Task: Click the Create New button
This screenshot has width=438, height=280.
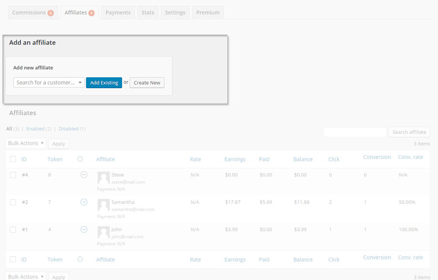Action: point(147,83)
